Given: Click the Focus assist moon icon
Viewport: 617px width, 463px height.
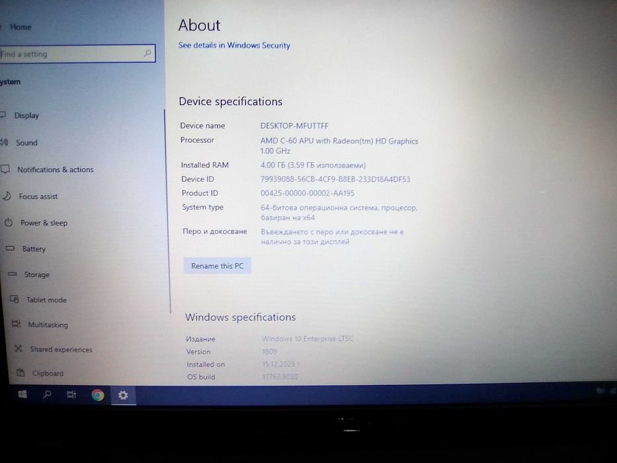Looking at the screenshot, I should tap(7, 196).
